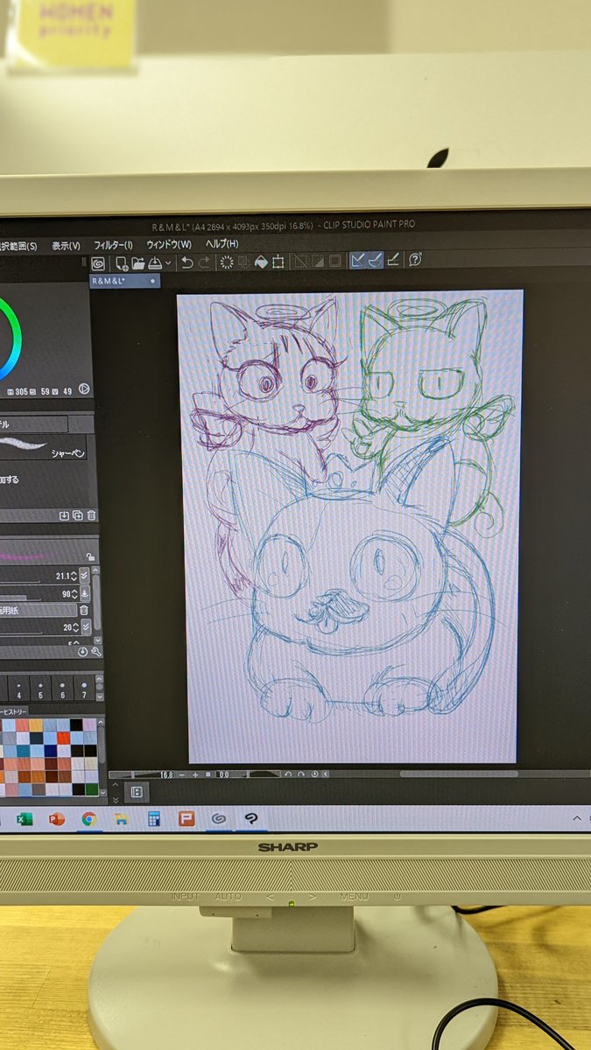Open File Explorer from the taskbar
The width and height of the screenshot is (591, 1050).
tap(121, 820)
